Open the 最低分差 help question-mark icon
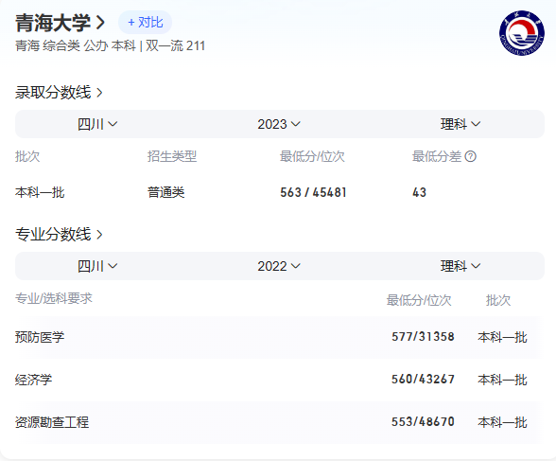Image resolution: width=556 pixels, height=461 pixels. (x=470, y=156)
